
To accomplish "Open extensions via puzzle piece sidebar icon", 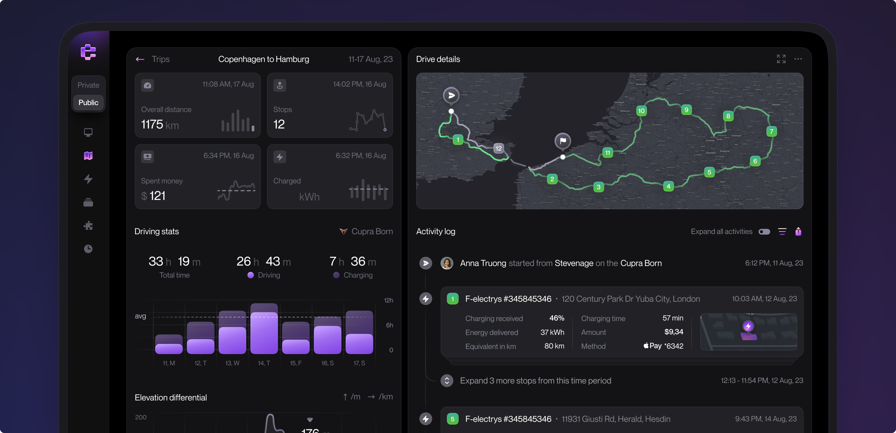I will click(x=88, y=226).
